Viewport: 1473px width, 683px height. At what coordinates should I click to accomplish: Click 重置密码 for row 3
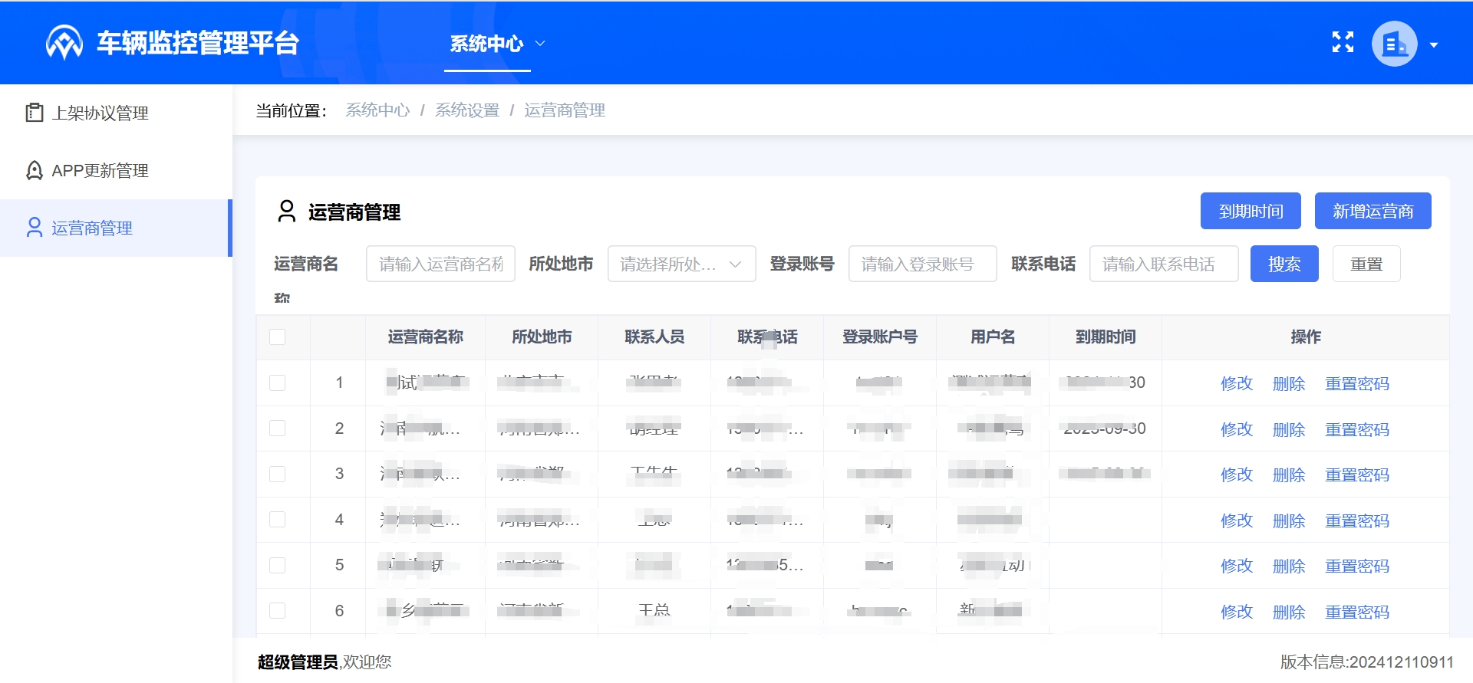[1357, 474]
